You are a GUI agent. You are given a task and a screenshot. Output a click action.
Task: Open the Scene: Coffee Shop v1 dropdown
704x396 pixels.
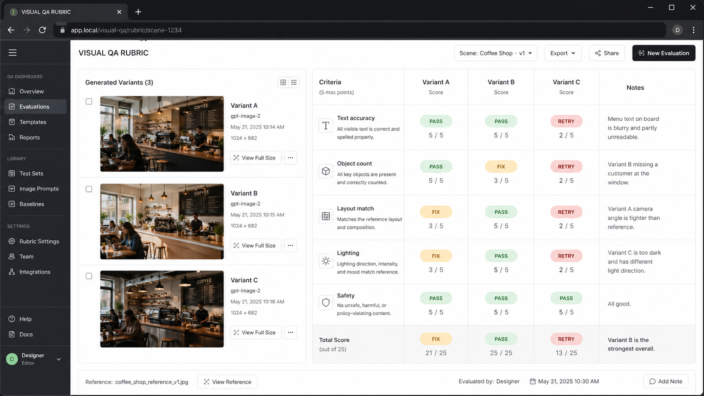(495, 53)
